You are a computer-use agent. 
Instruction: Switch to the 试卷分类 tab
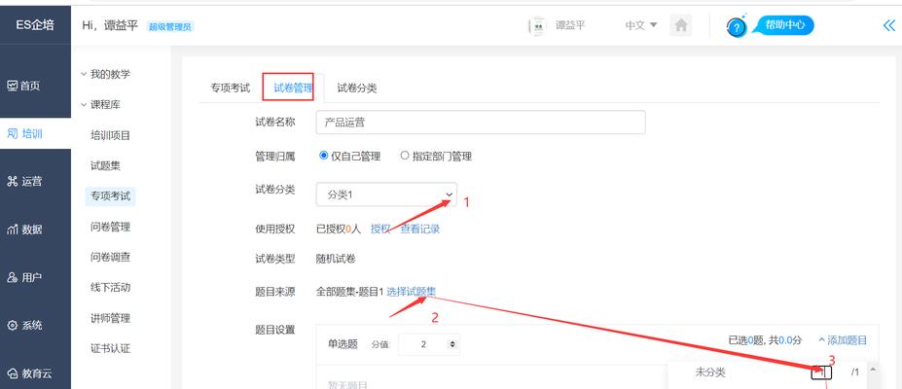356,88
